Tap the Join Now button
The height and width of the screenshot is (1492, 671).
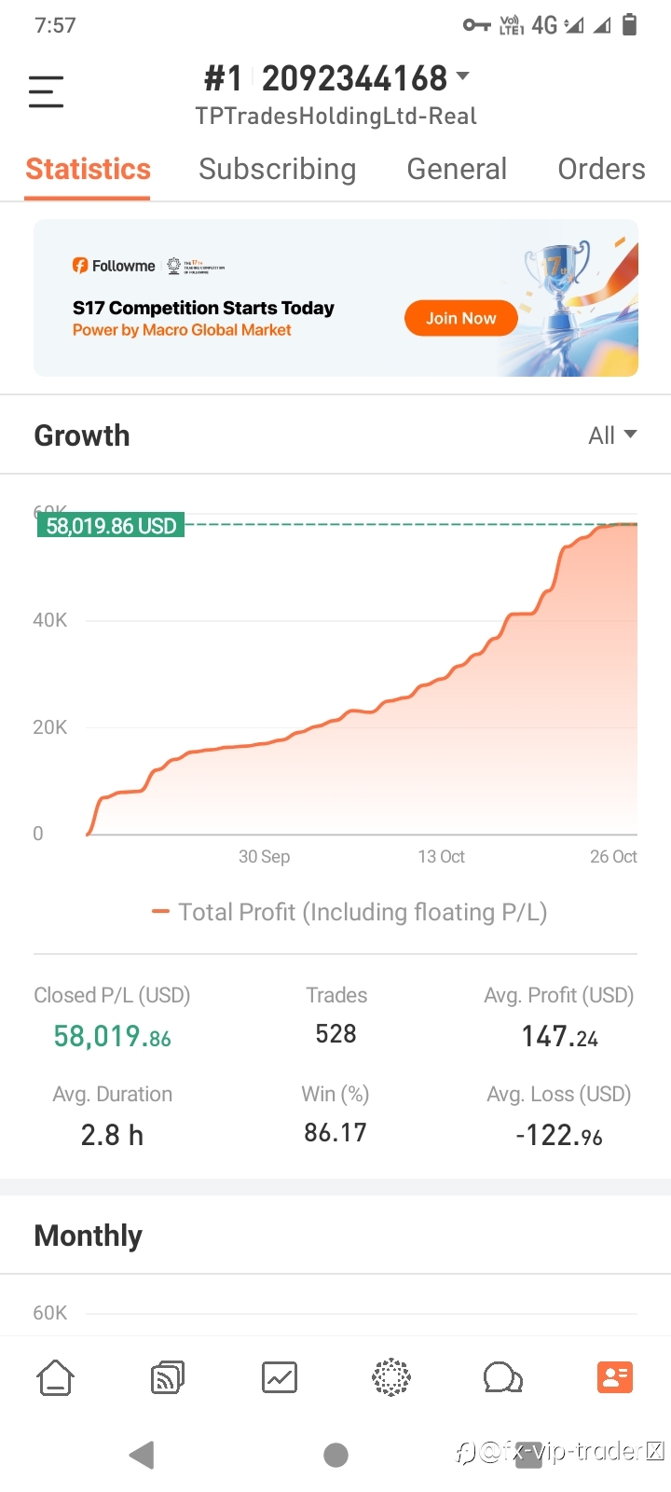coord(460,318)
